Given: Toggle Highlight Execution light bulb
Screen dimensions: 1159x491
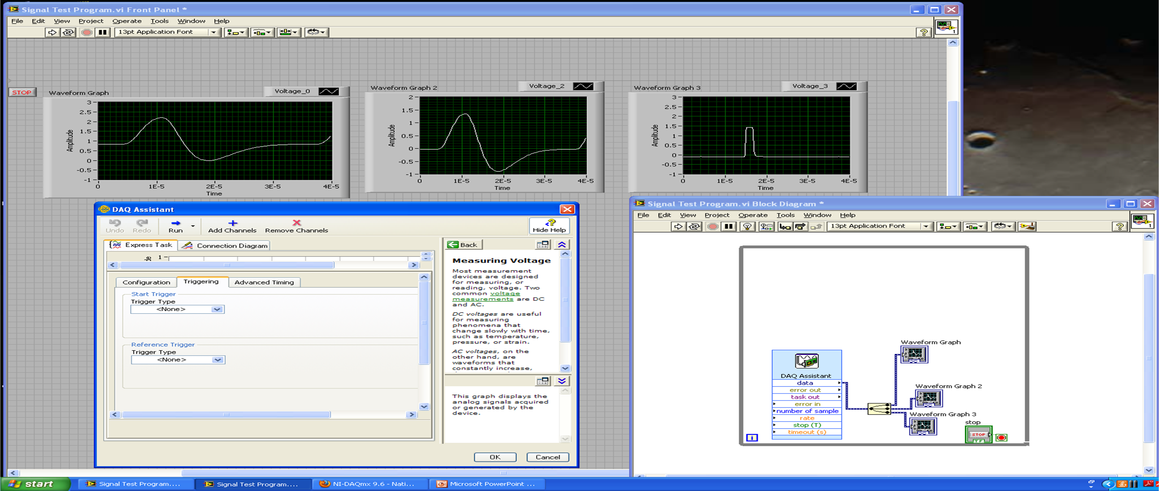Looking at the screenshot, I should point(748,226).
